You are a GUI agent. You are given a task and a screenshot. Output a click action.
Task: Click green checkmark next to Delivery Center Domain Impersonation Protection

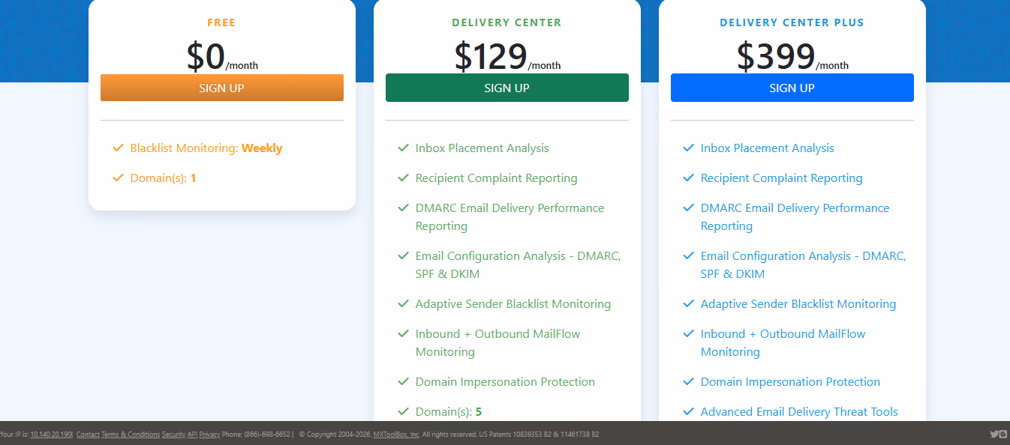(x=403, y=382)
